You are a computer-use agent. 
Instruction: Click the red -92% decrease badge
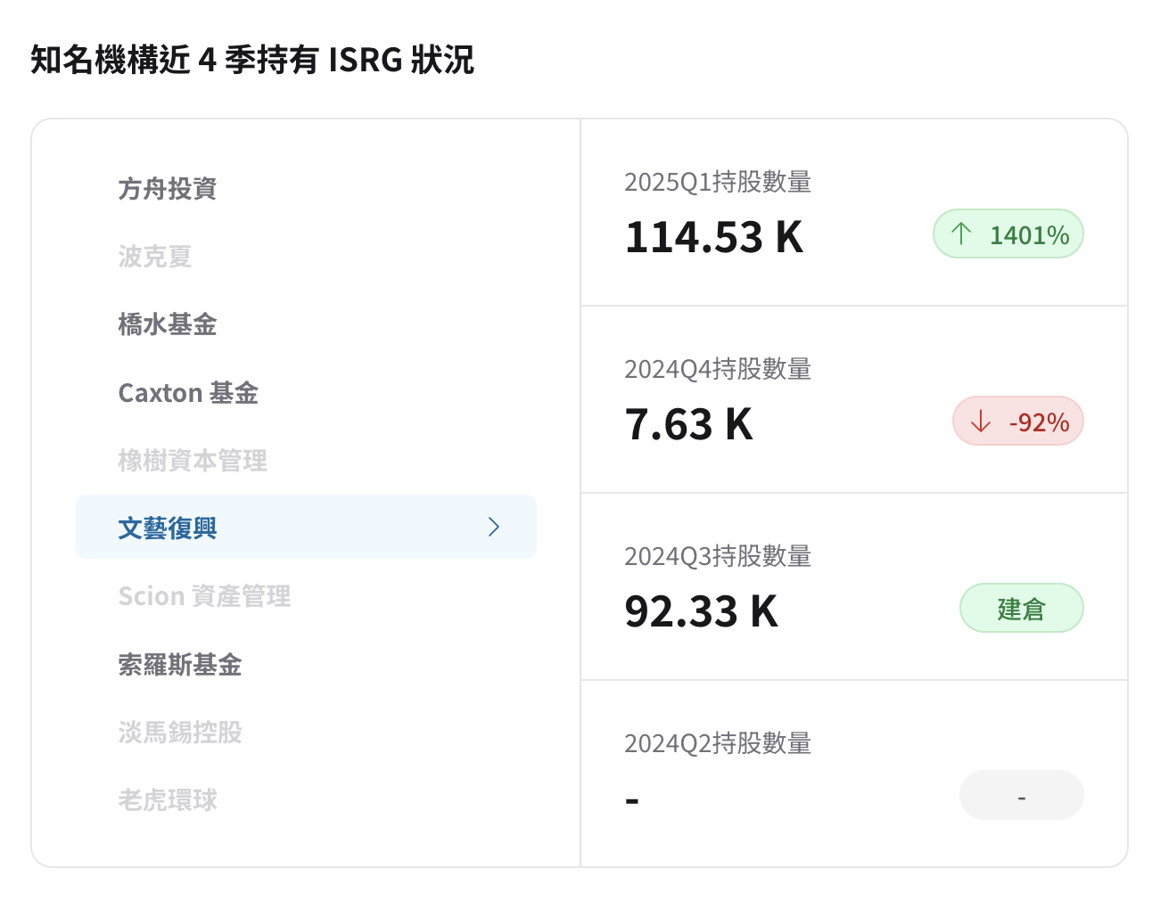point(1017,422)
